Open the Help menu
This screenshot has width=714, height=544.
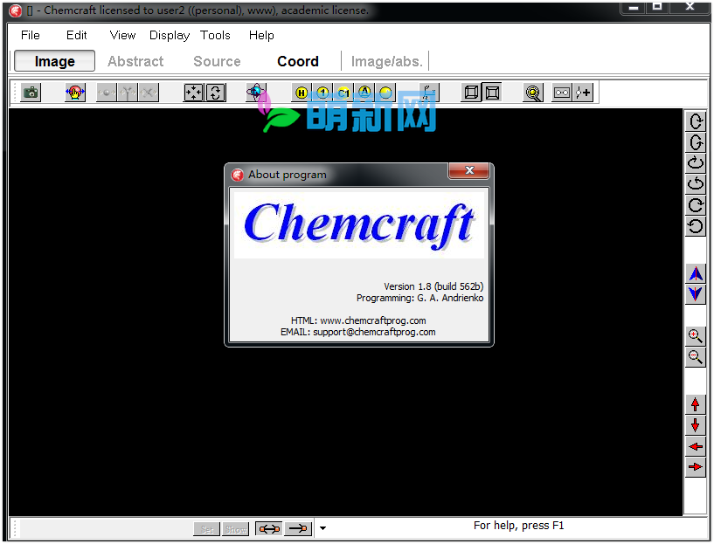point(261,36)
